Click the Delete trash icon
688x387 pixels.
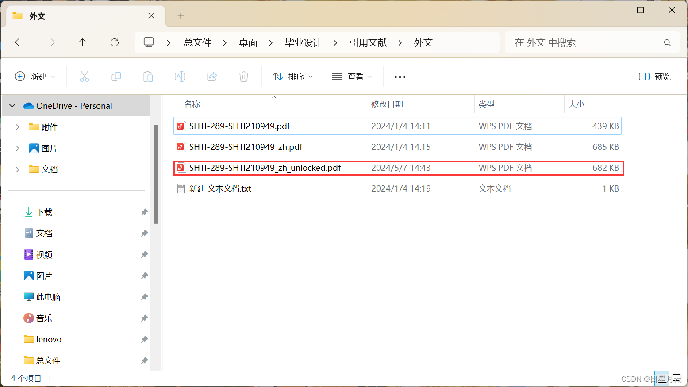click(244, 77)
